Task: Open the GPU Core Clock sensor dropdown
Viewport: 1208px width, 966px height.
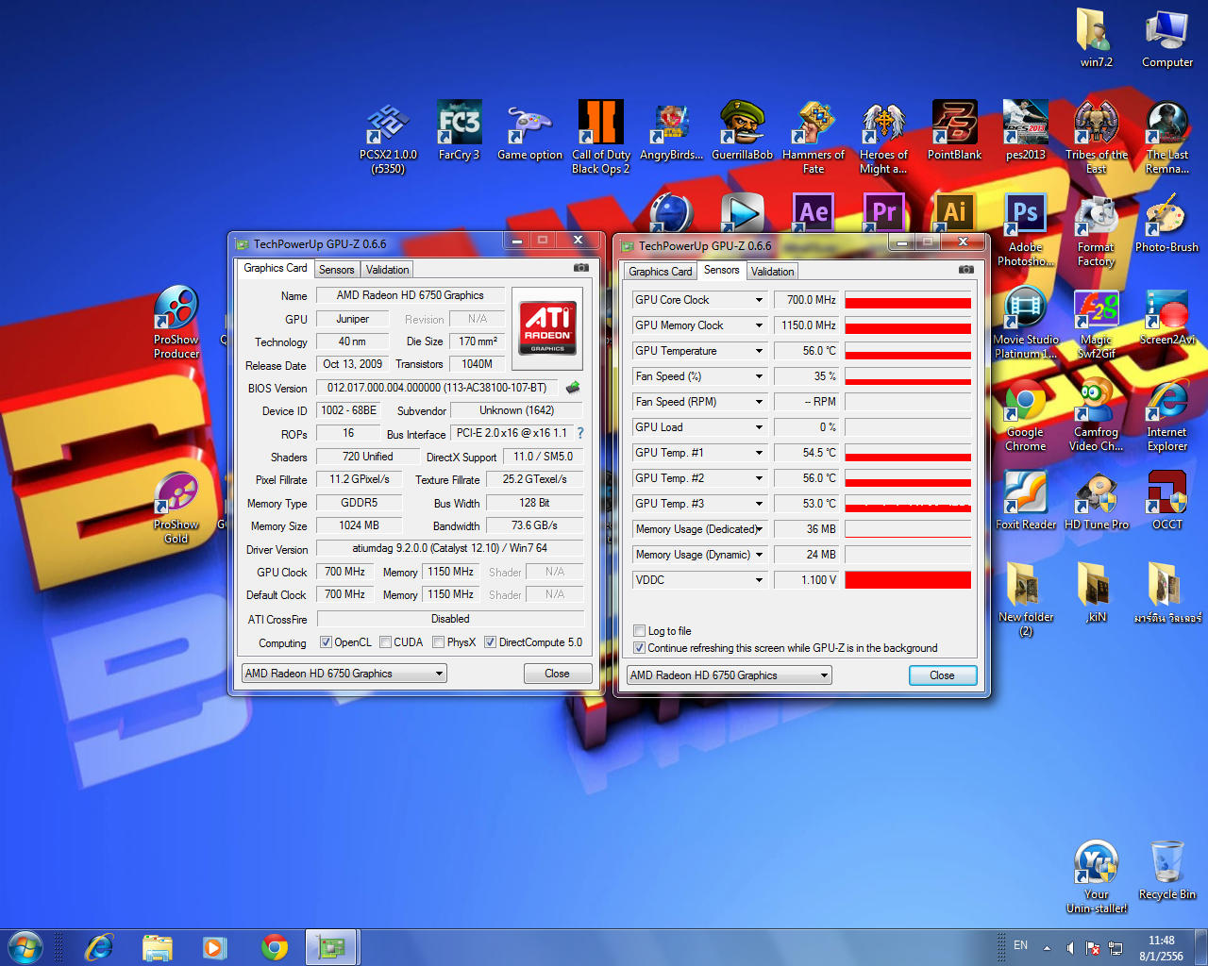Action: [759, 300]
